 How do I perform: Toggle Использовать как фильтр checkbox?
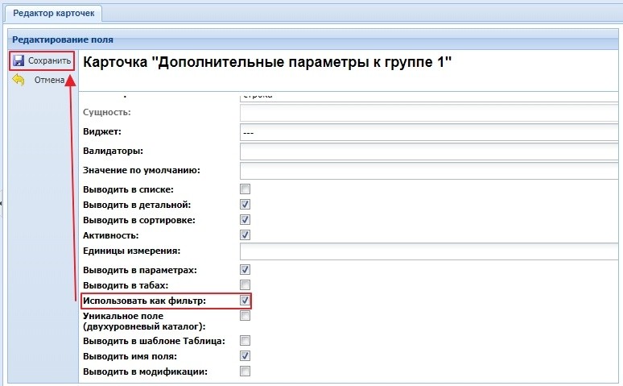[x=245, y=301]
